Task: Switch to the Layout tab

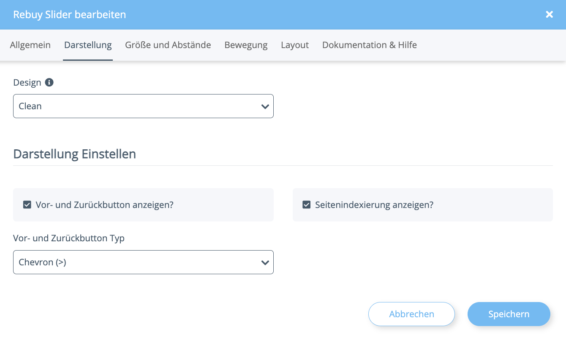Action: coord(295,45)
